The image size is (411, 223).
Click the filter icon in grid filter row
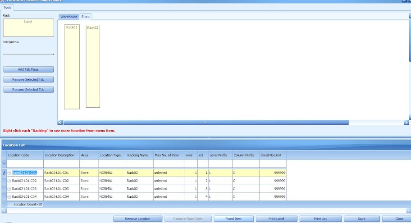[x=4, y=164]
